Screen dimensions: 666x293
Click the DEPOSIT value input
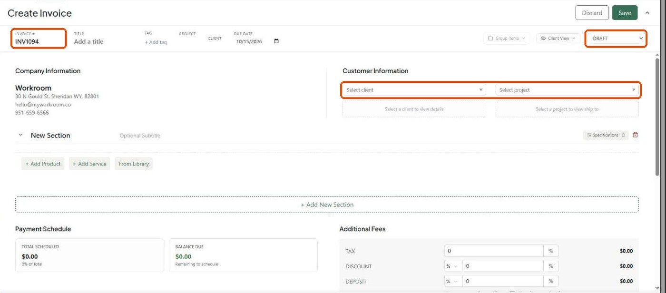pos(502,282)
